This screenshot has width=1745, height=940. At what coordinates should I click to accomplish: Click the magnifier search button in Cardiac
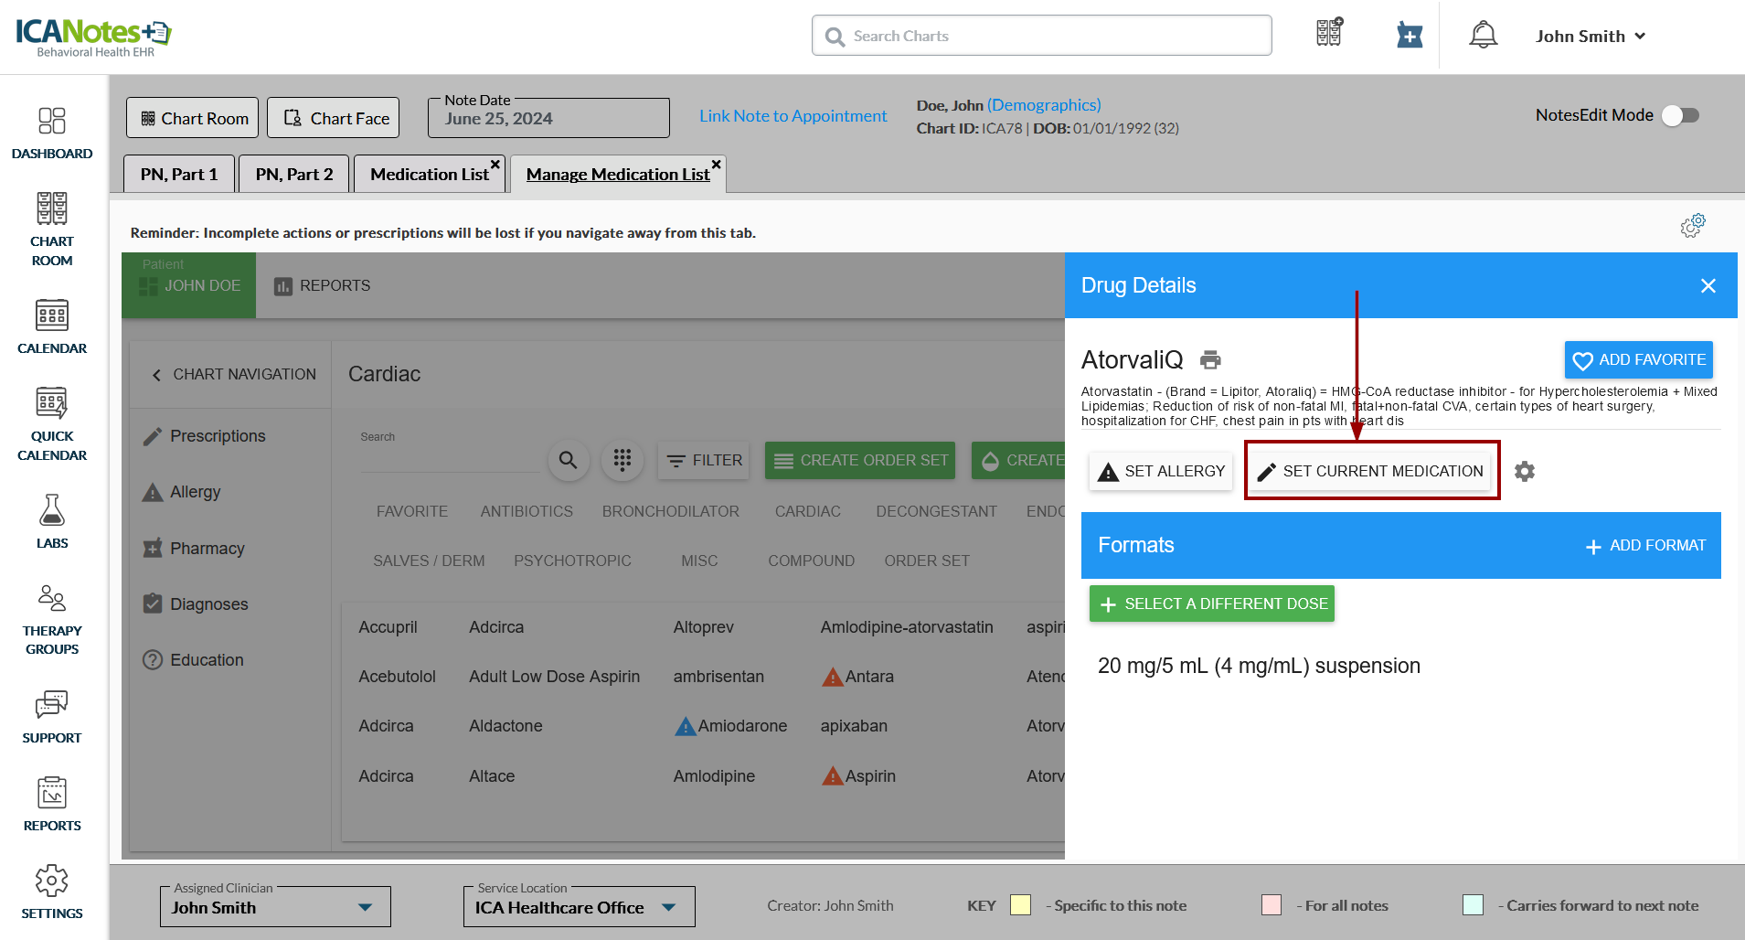[568, 460]
